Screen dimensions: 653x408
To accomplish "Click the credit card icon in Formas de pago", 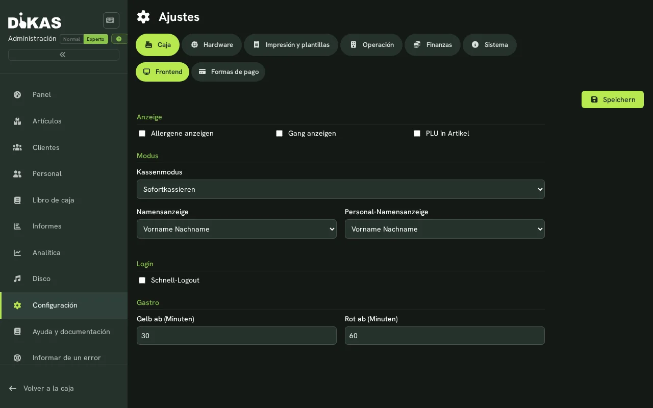I will [x=202, y=72].
